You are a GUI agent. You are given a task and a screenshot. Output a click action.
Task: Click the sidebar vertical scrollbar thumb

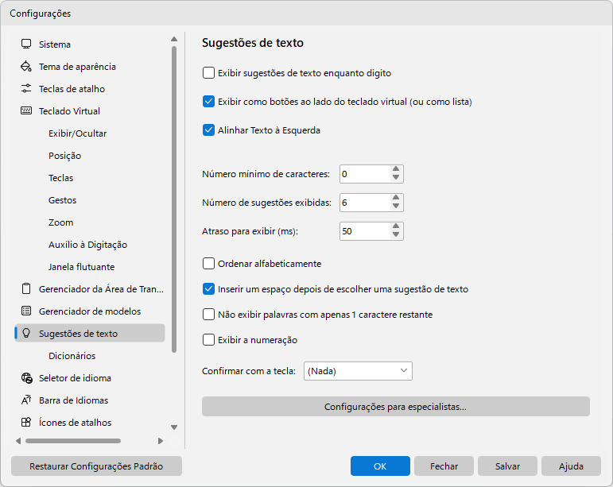click(x=174, y=199)
